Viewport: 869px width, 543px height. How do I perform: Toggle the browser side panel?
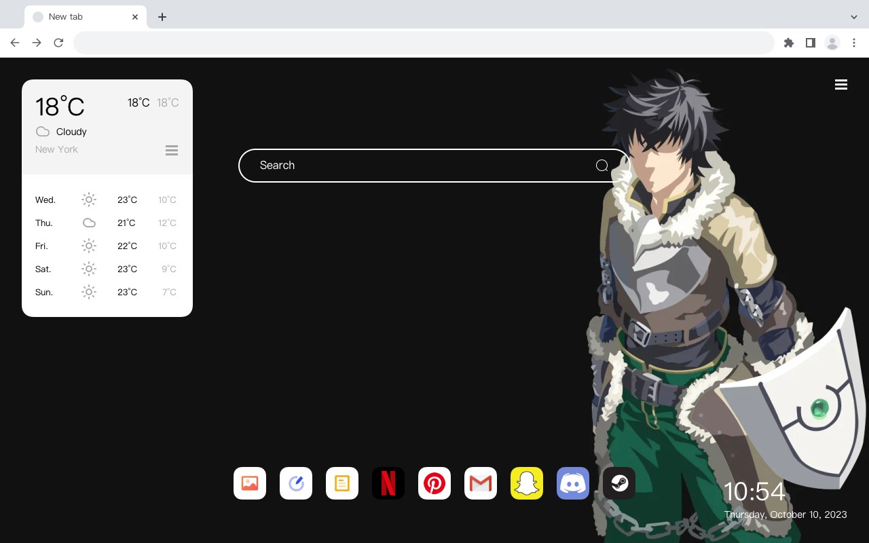[x=811, y=43]
